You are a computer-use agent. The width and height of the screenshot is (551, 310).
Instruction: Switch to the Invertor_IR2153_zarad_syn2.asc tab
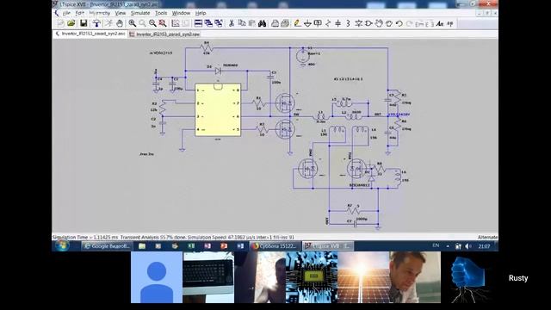[90, 34]
